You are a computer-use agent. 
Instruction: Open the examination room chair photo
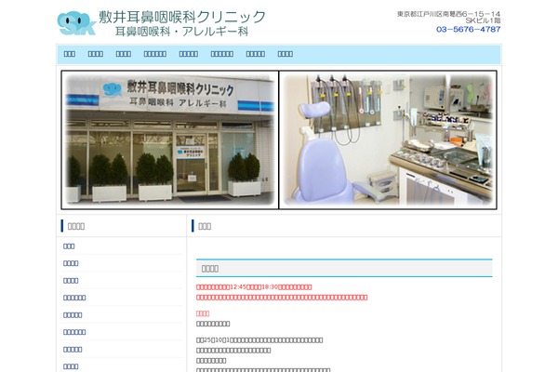pyautogui.click(x=388, y=139)
